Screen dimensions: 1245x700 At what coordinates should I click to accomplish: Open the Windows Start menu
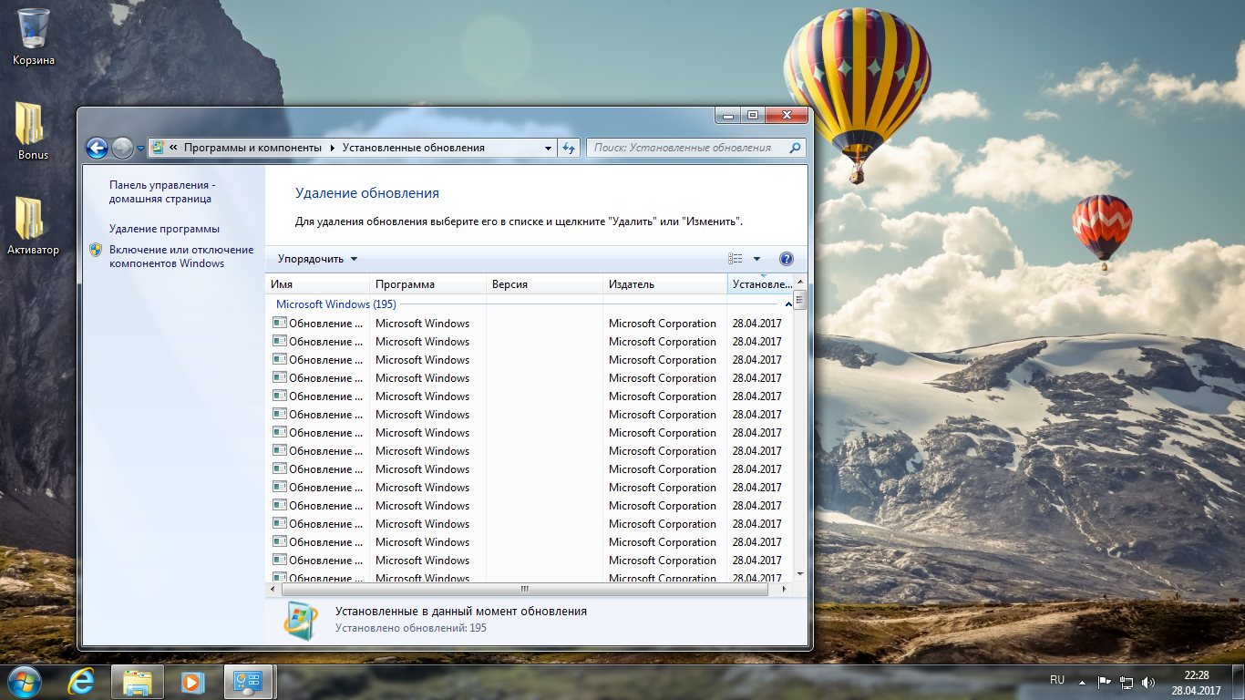(x=24, y=682)
